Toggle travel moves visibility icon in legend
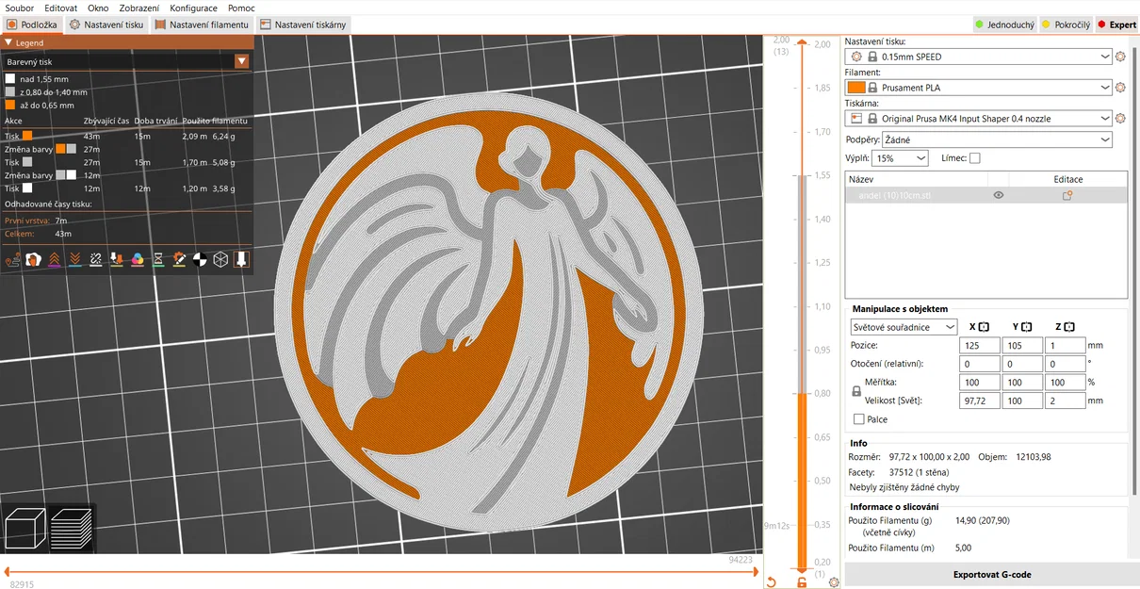 click(x=13, y=259)
